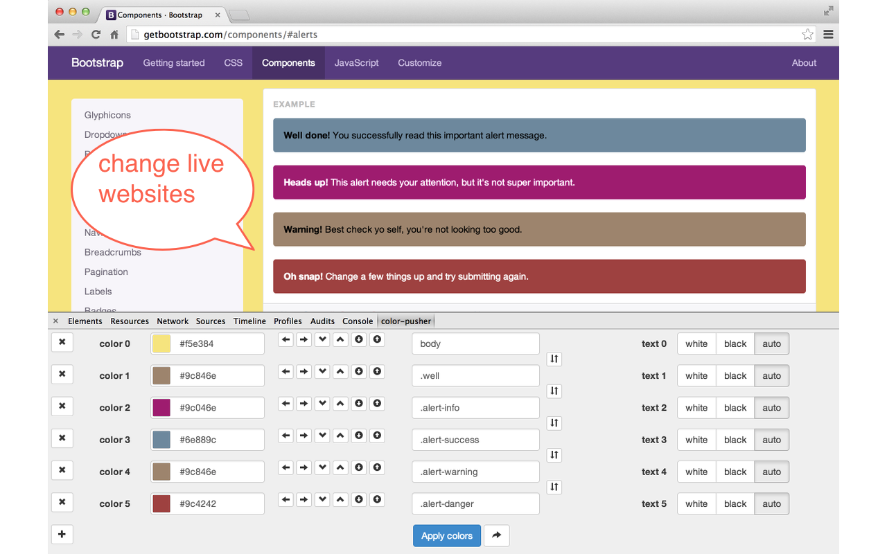Swap the body and .well selectors
The height and width of the screenshot is (554, 887).
click(x=554, y=359)
